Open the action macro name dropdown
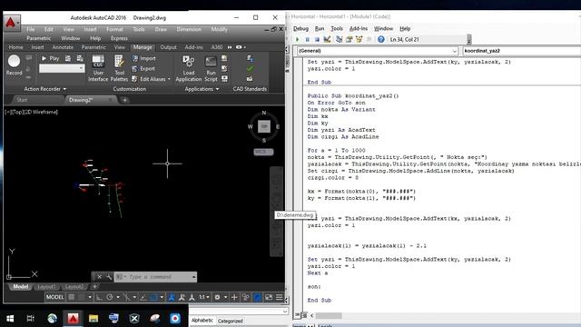 [x=62, y=68]
